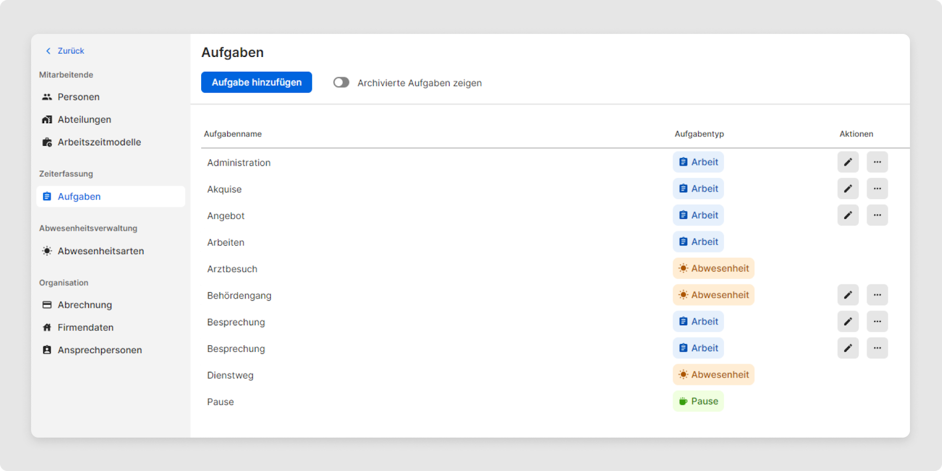The width and height of the screenshot is (942, 471).
Task: Open more actions menu for Administration
Action: point(877,162)
